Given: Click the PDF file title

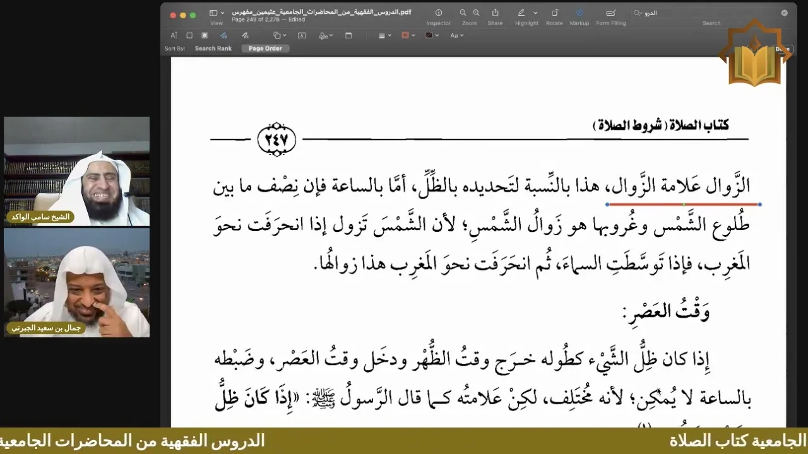Looking at the screenshot, I should click(x=322, y=12).
